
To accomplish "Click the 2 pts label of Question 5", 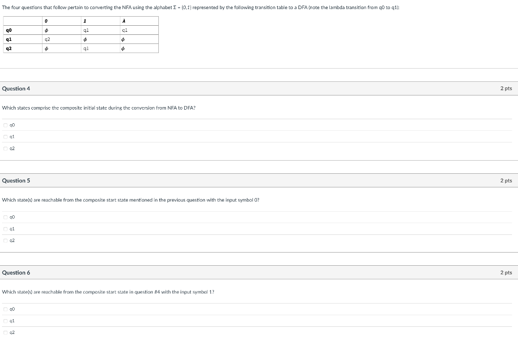I will (x=506, y=180).
